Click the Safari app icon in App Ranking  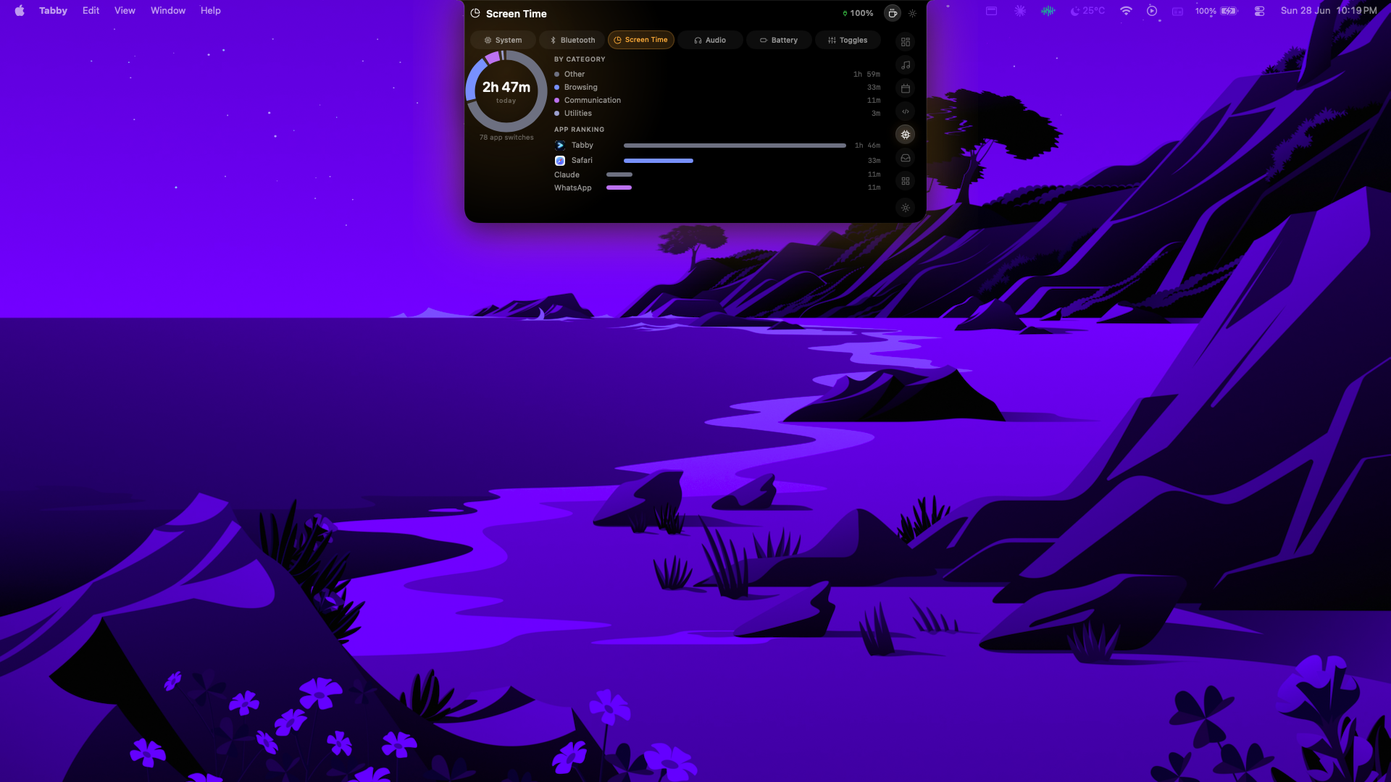pos(560,161)
